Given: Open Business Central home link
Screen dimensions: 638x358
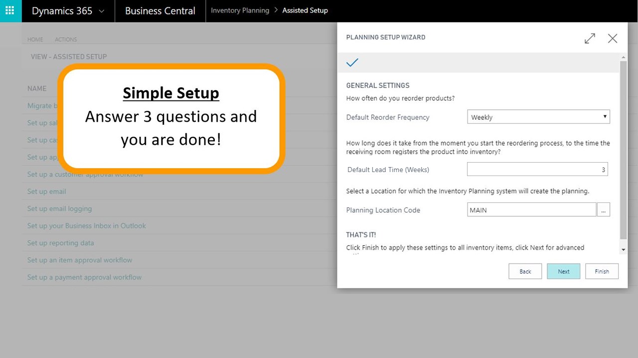Looking at the screenshot, I should tap(160, 11).
